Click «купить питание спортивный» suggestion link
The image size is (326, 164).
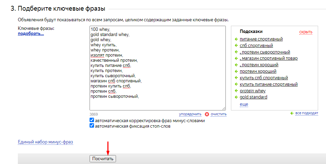tap(269, 84)
